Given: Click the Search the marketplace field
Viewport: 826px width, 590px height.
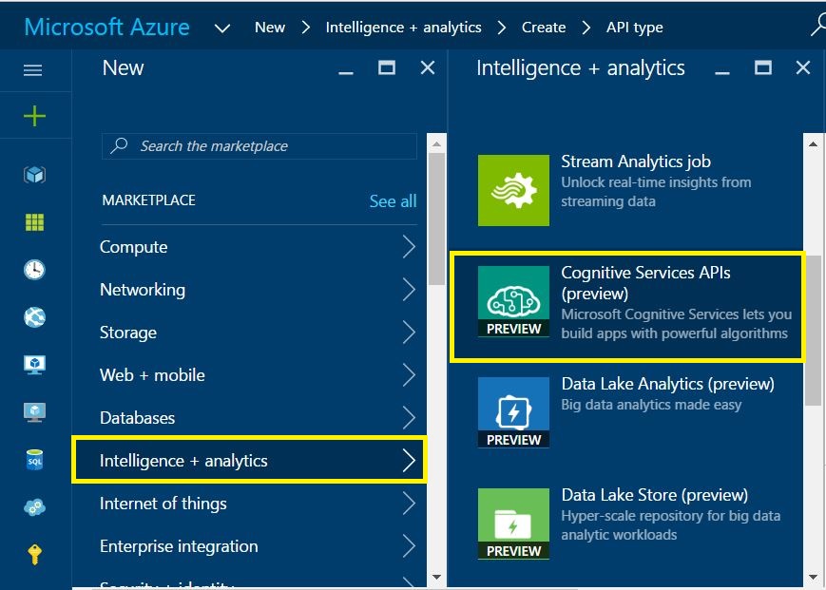Looking at the screenshot, I should [259, 146].
